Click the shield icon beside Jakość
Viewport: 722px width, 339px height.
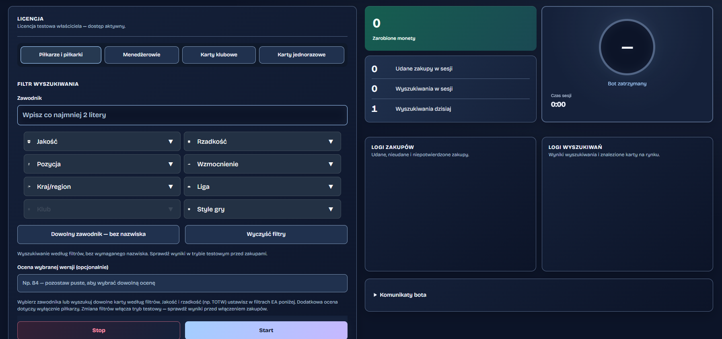29,142
